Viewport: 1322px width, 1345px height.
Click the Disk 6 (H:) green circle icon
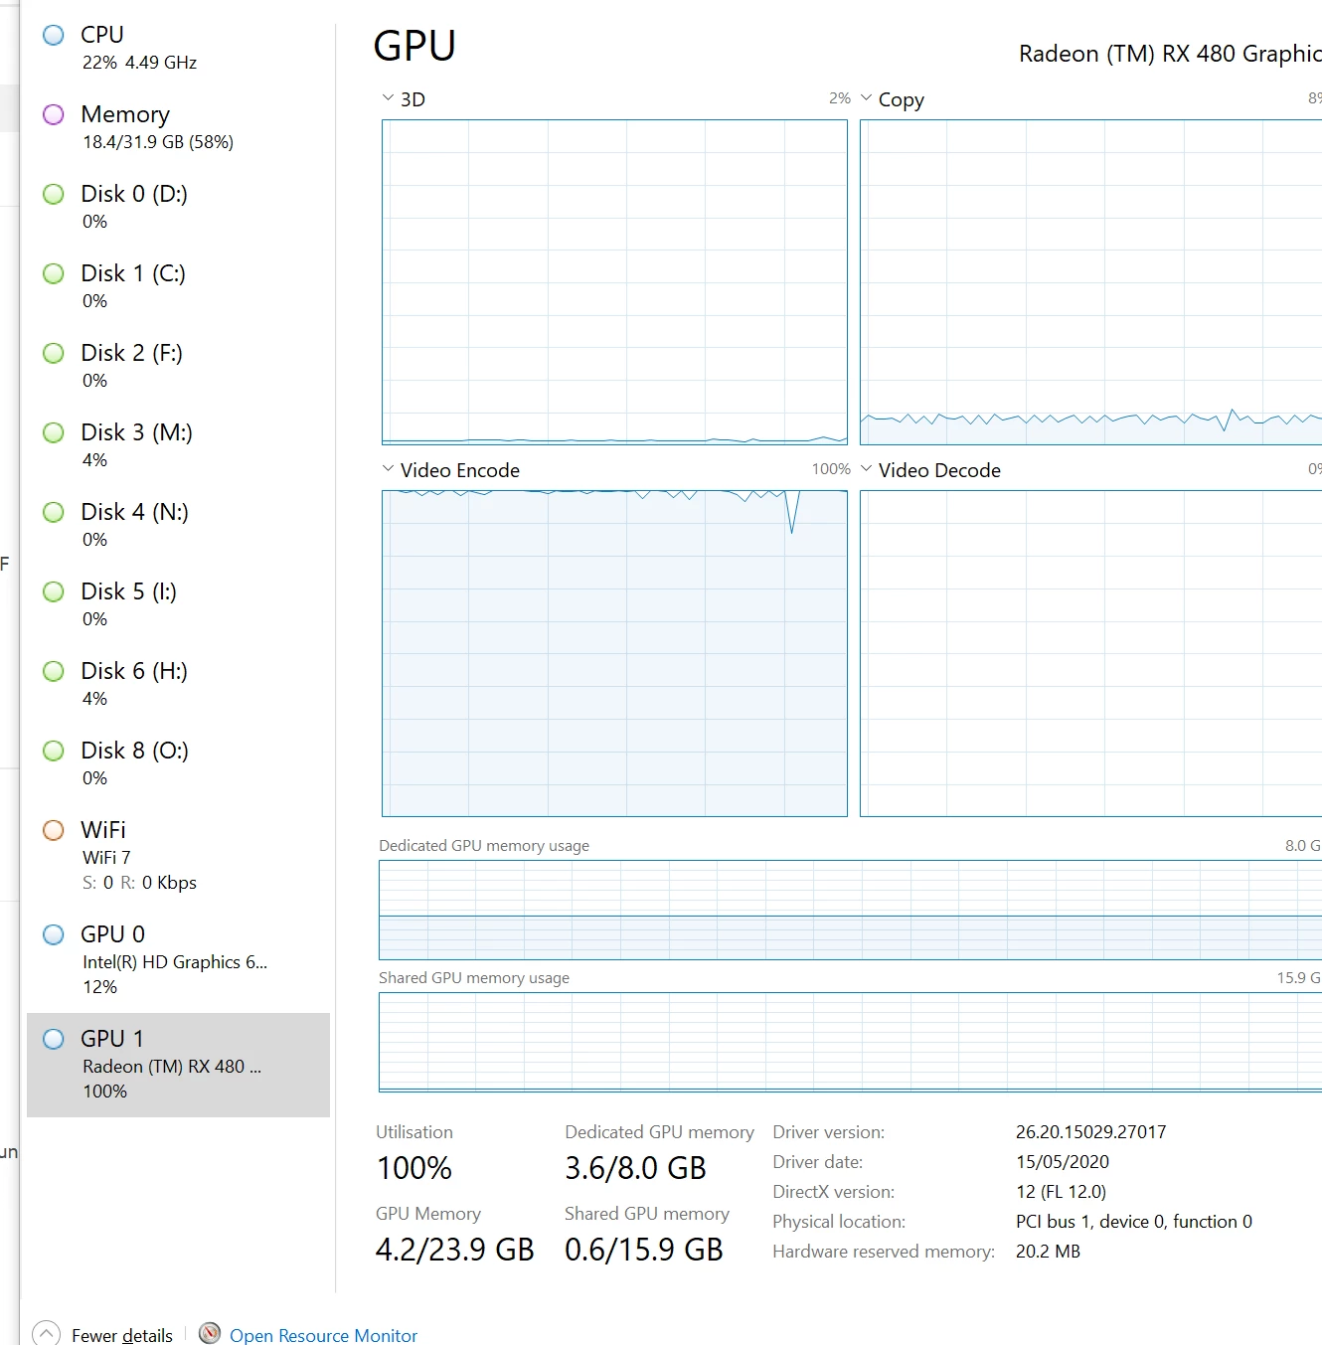pos(54,672)
